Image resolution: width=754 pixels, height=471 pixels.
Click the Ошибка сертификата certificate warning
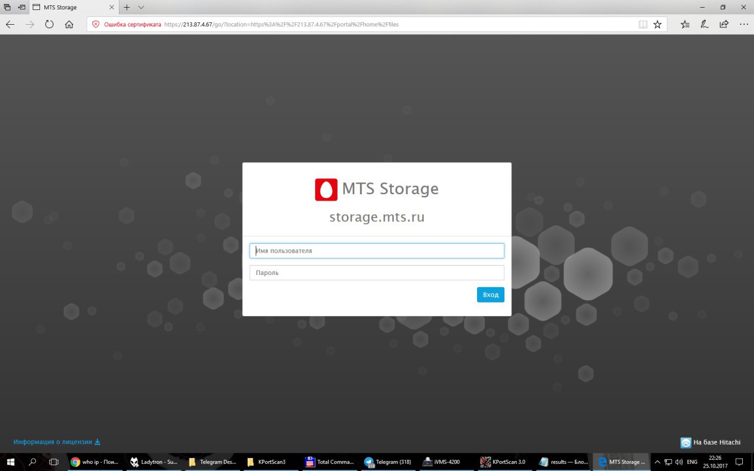[127, 25]
